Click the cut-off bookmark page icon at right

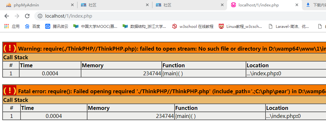pyautogui.click(x=320, y=26)
